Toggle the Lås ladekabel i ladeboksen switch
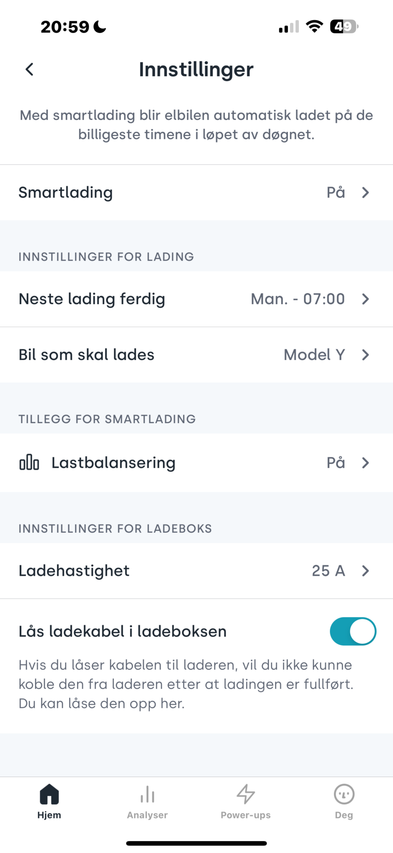This screenshot has width=393, height=853. (x=353, y=631)
